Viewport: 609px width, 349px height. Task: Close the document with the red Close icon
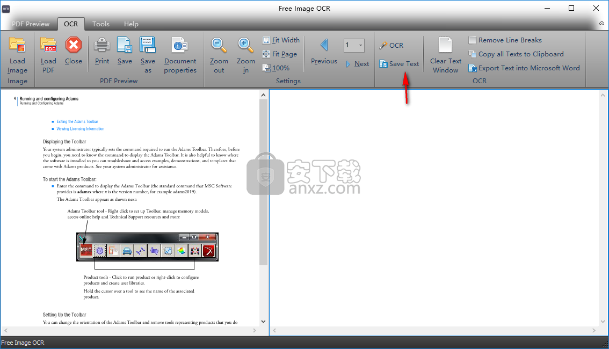coord(74,46)
